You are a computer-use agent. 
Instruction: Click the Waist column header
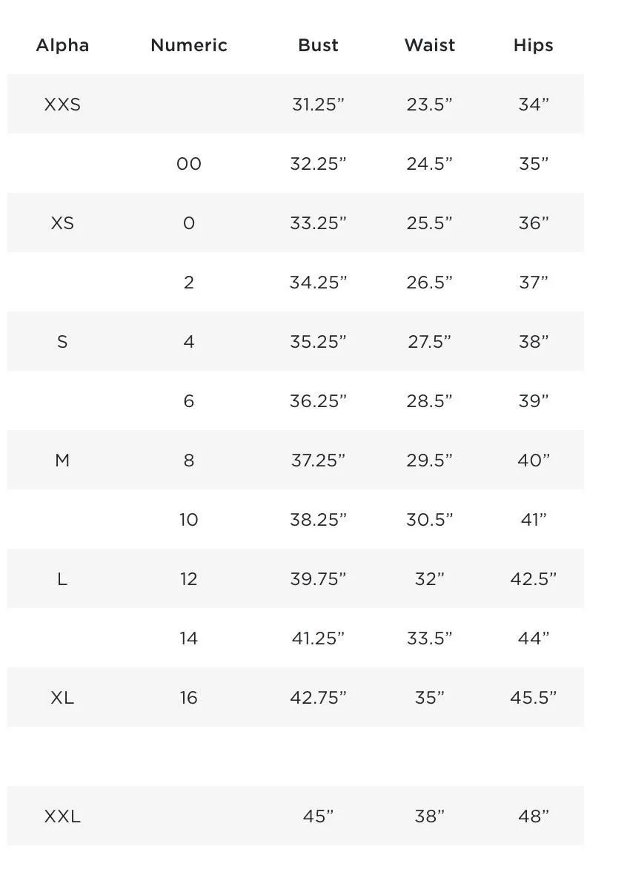coord(430,45)
